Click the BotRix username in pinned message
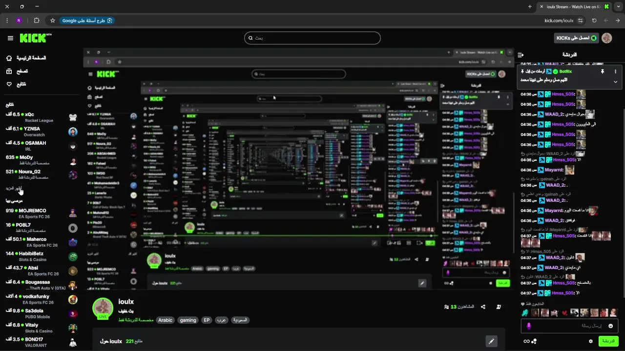Viewport: 625px width, 351px height. (x=565, y=71)
